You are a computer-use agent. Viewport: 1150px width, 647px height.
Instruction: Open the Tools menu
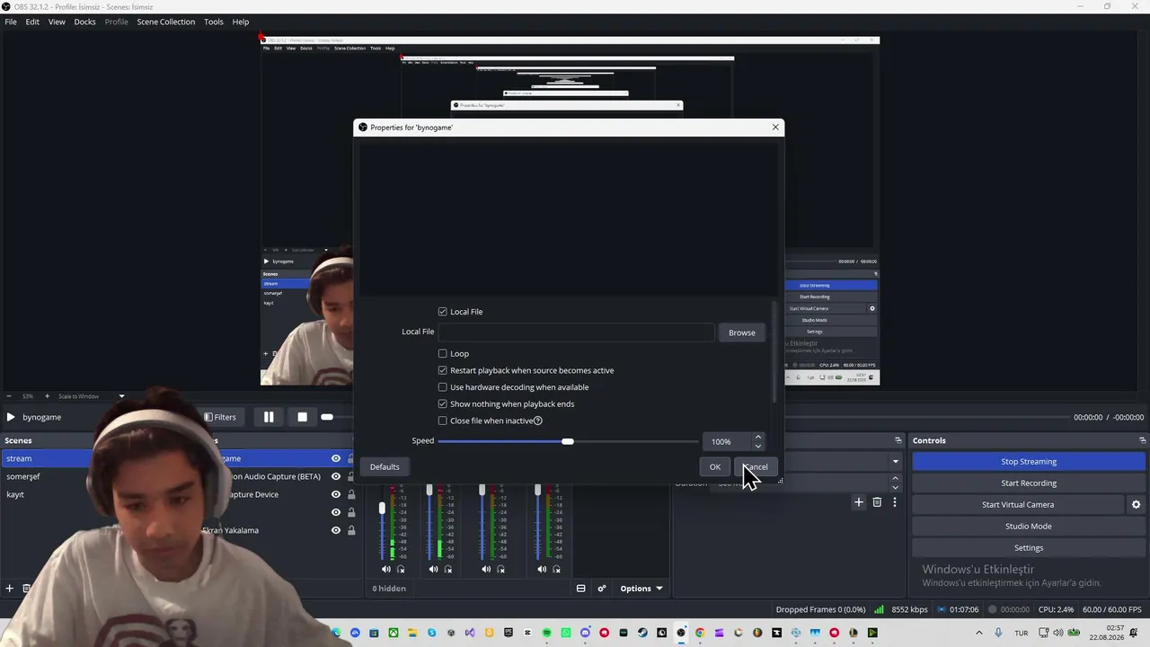pyautogui.click(x=214, y=22)
